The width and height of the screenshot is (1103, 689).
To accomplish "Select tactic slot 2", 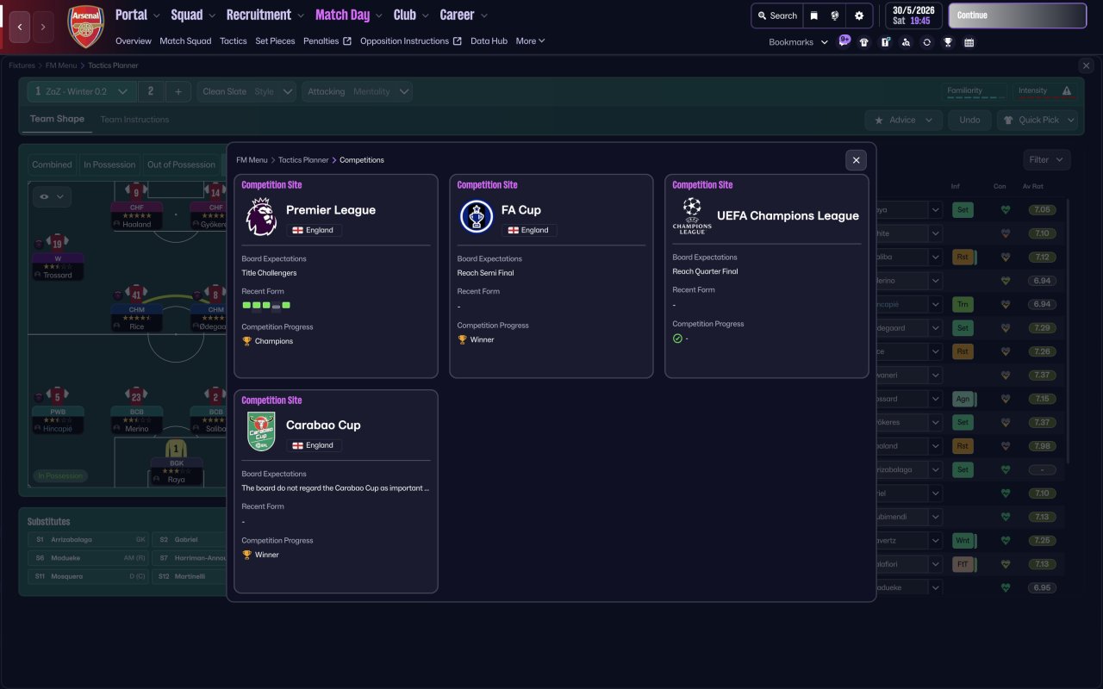I will click(x=151, y=91).
